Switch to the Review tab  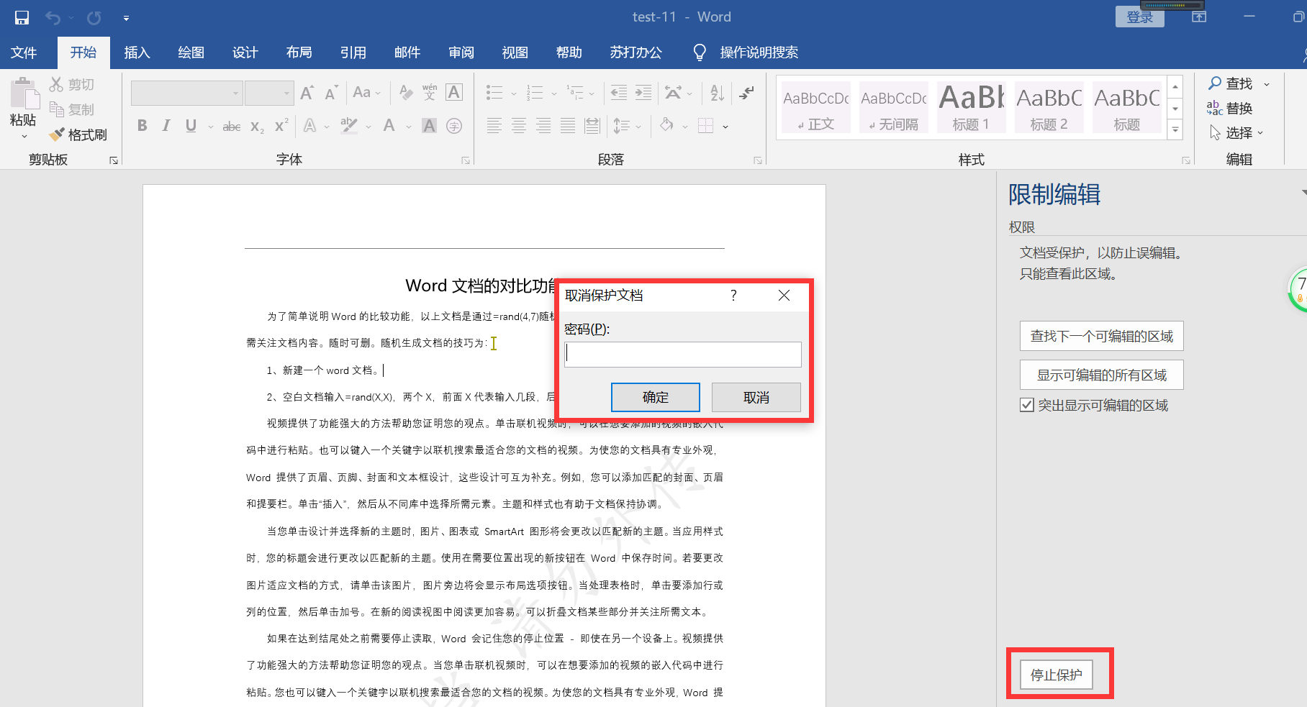pyautogui.click(x=461, y=53)
